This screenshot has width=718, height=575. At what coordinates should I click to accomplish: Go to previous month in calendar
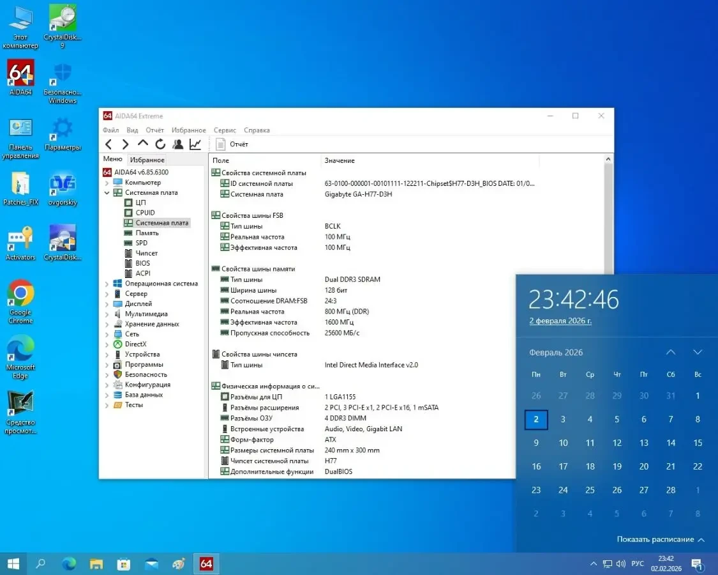click(670, 352)
